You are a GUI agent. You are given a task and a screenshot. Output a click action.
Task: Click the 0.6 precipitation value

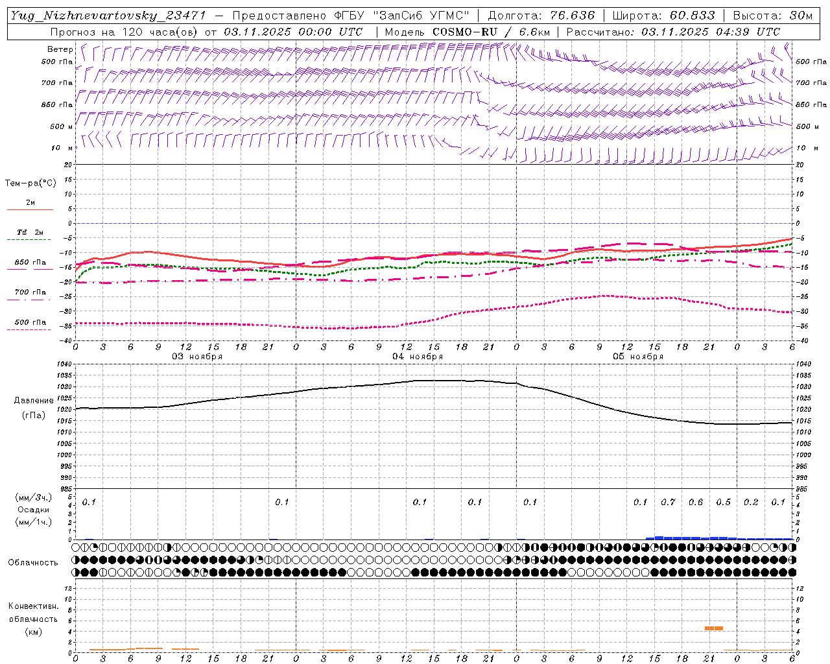[696, 502]
